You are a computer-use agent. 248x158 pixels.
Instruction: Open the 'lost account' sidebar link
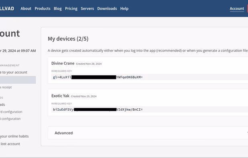(x=10, y=144)
